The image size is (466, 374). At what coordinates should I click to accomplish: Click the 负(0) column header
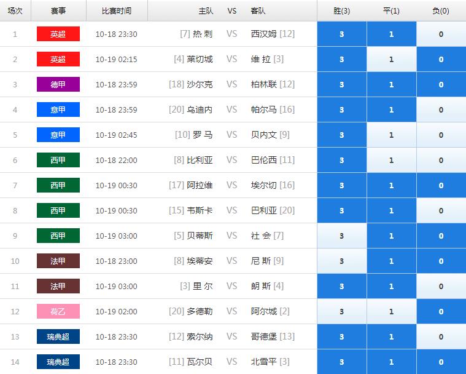pos(441,11)
